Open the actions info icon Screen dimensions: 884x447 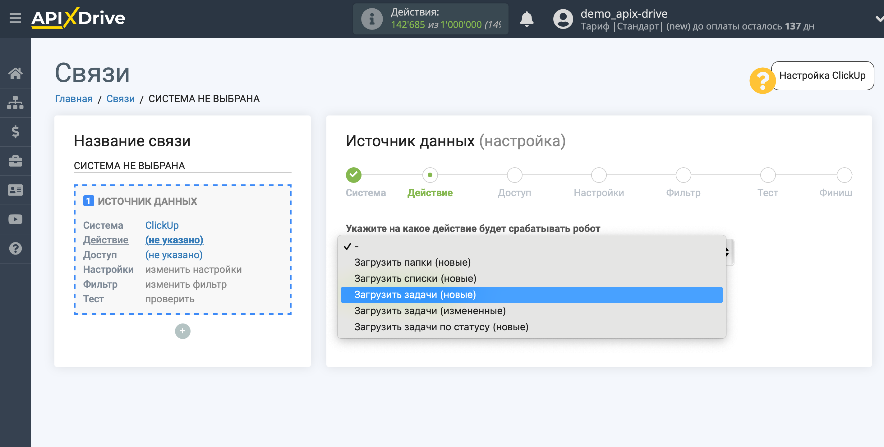click(371, 19)
